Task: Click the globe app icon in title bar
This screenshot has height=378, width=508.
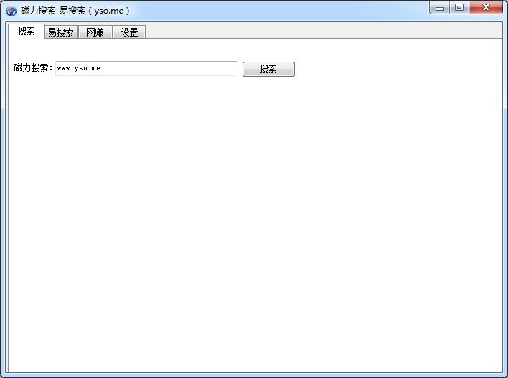Action: point(11,11)
